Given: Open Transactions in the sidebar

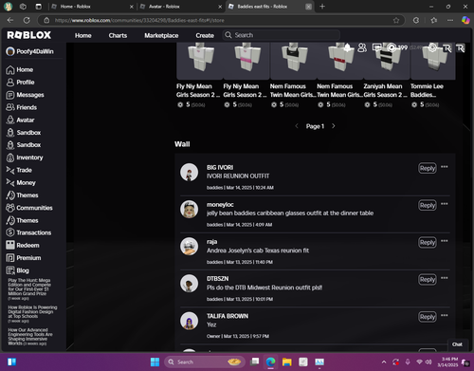Looking at the screenshot, I should tap(28, 232).
